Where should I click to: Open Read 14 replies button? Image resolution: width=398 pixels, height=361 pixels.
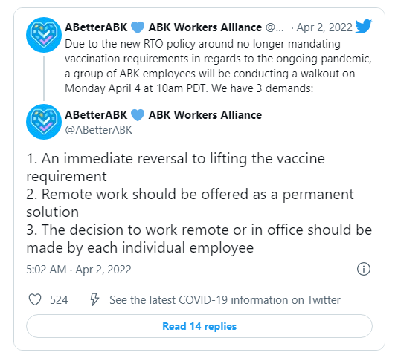[x=199, y=326]
